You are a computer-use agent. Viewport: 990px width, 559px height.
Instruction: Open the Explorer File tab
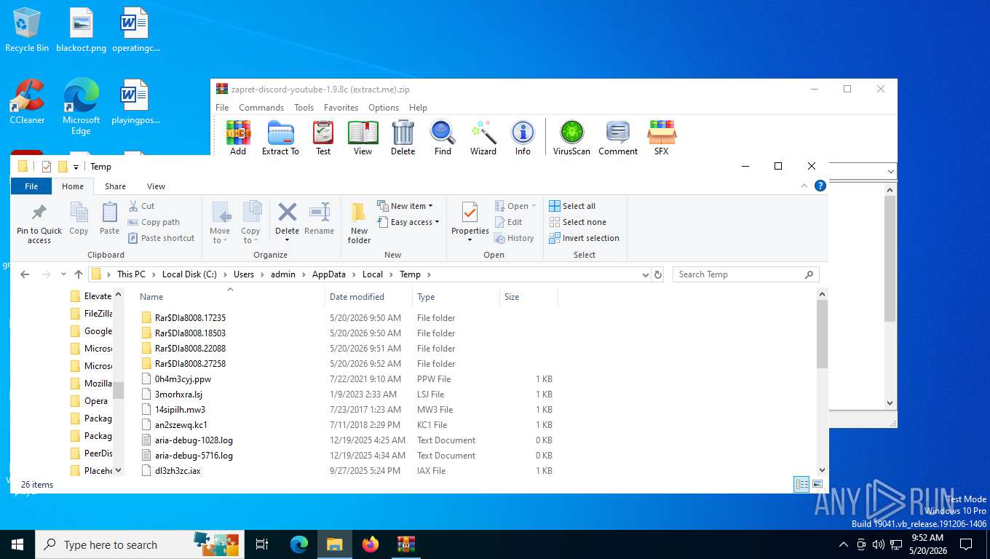(31, 186)
